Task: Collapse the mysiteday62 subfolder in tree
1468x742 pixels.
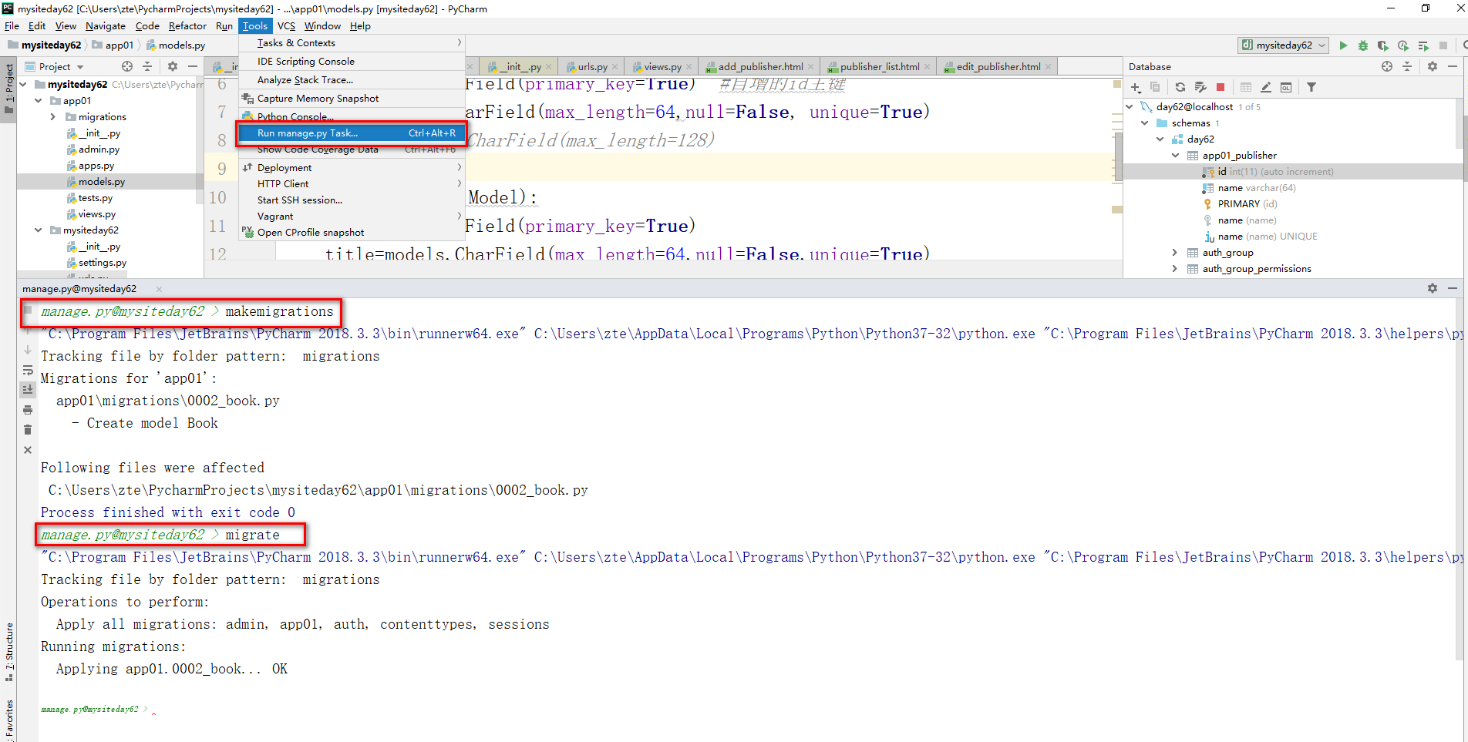Action: click(x=38, y=230)
